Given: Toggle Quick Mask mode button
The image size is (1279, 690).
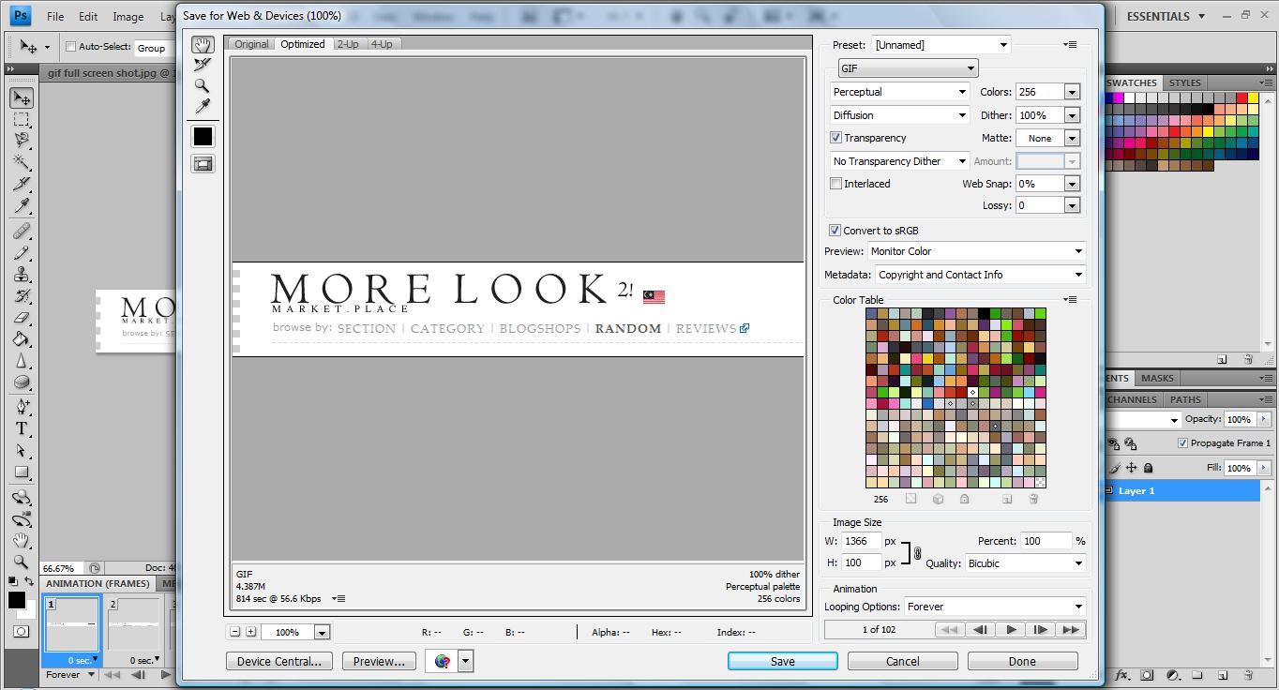Looking at the screenshot, I should pos(22,632).
